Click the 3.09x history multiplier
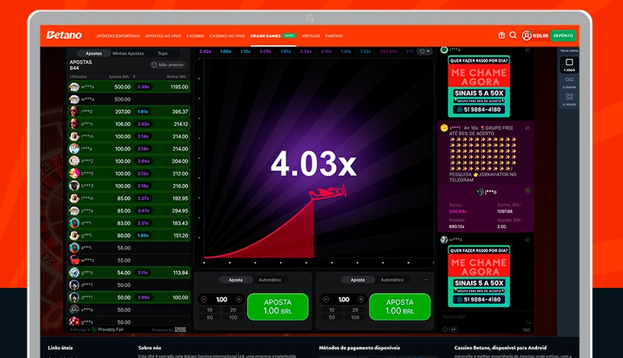The image size is (623, 358). tap(266, 52)
